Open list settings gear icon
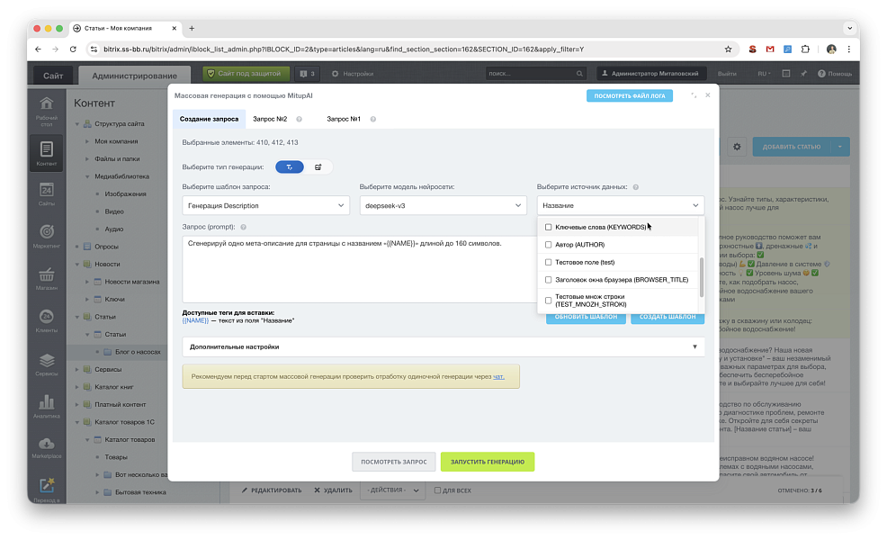This screenshot has width=887, height=540. pyautogui.click(x=737, y=147)
